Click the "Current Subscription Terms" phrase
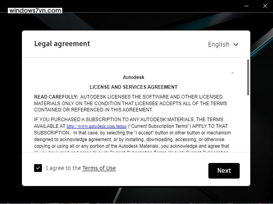This screenshot has width=273, height=204. pos(159,126)
